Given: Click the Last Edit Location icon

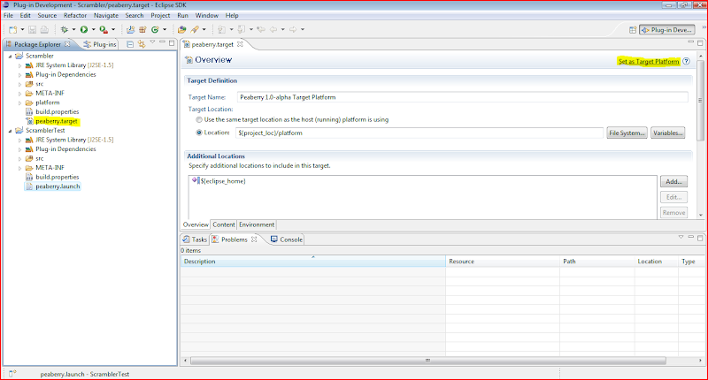Looking at the screenshot, I should [x=261, y=30].
